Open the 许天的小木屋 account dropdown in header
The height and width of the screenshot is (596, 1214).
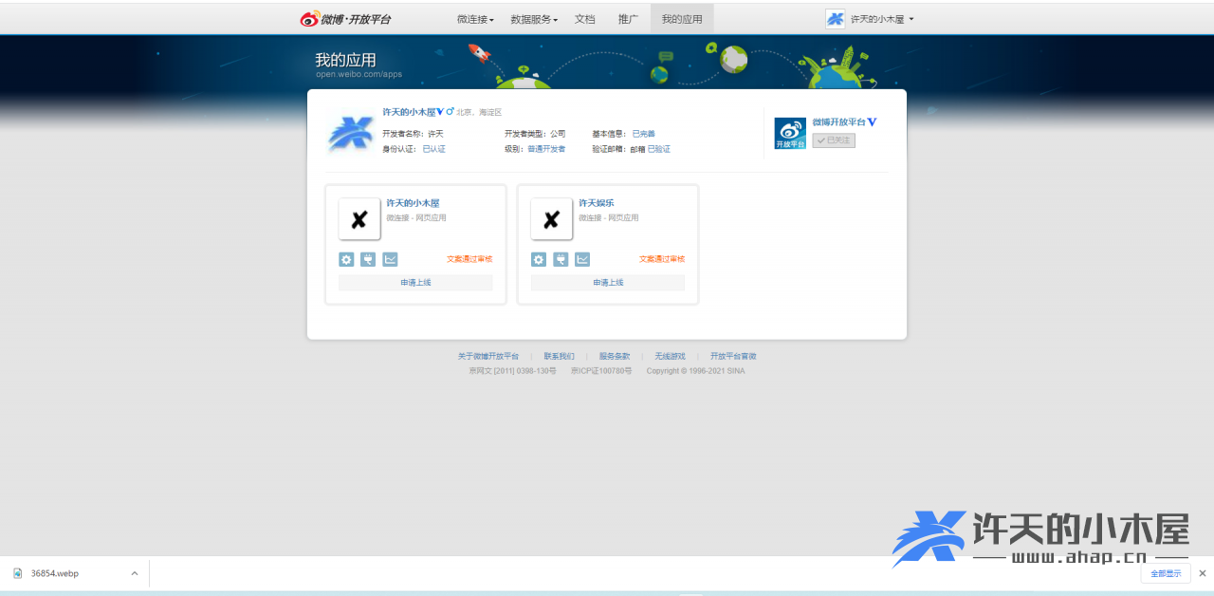pyautogui.click(x=882, y=19)
